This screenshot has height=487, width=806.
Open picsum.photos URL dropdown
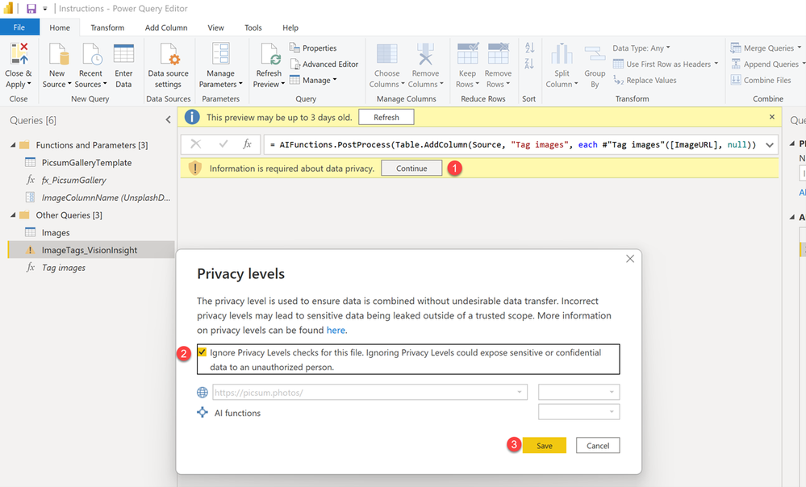tap(519, 393)
